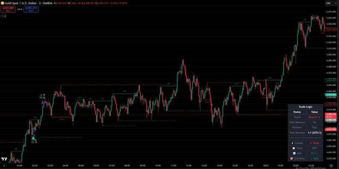Click the '1:1 (ATR×3)' risk/reward value
Image resolution: width=339 pixels, height=169 pixels.
pyautogui.click(x=315, y=133)
